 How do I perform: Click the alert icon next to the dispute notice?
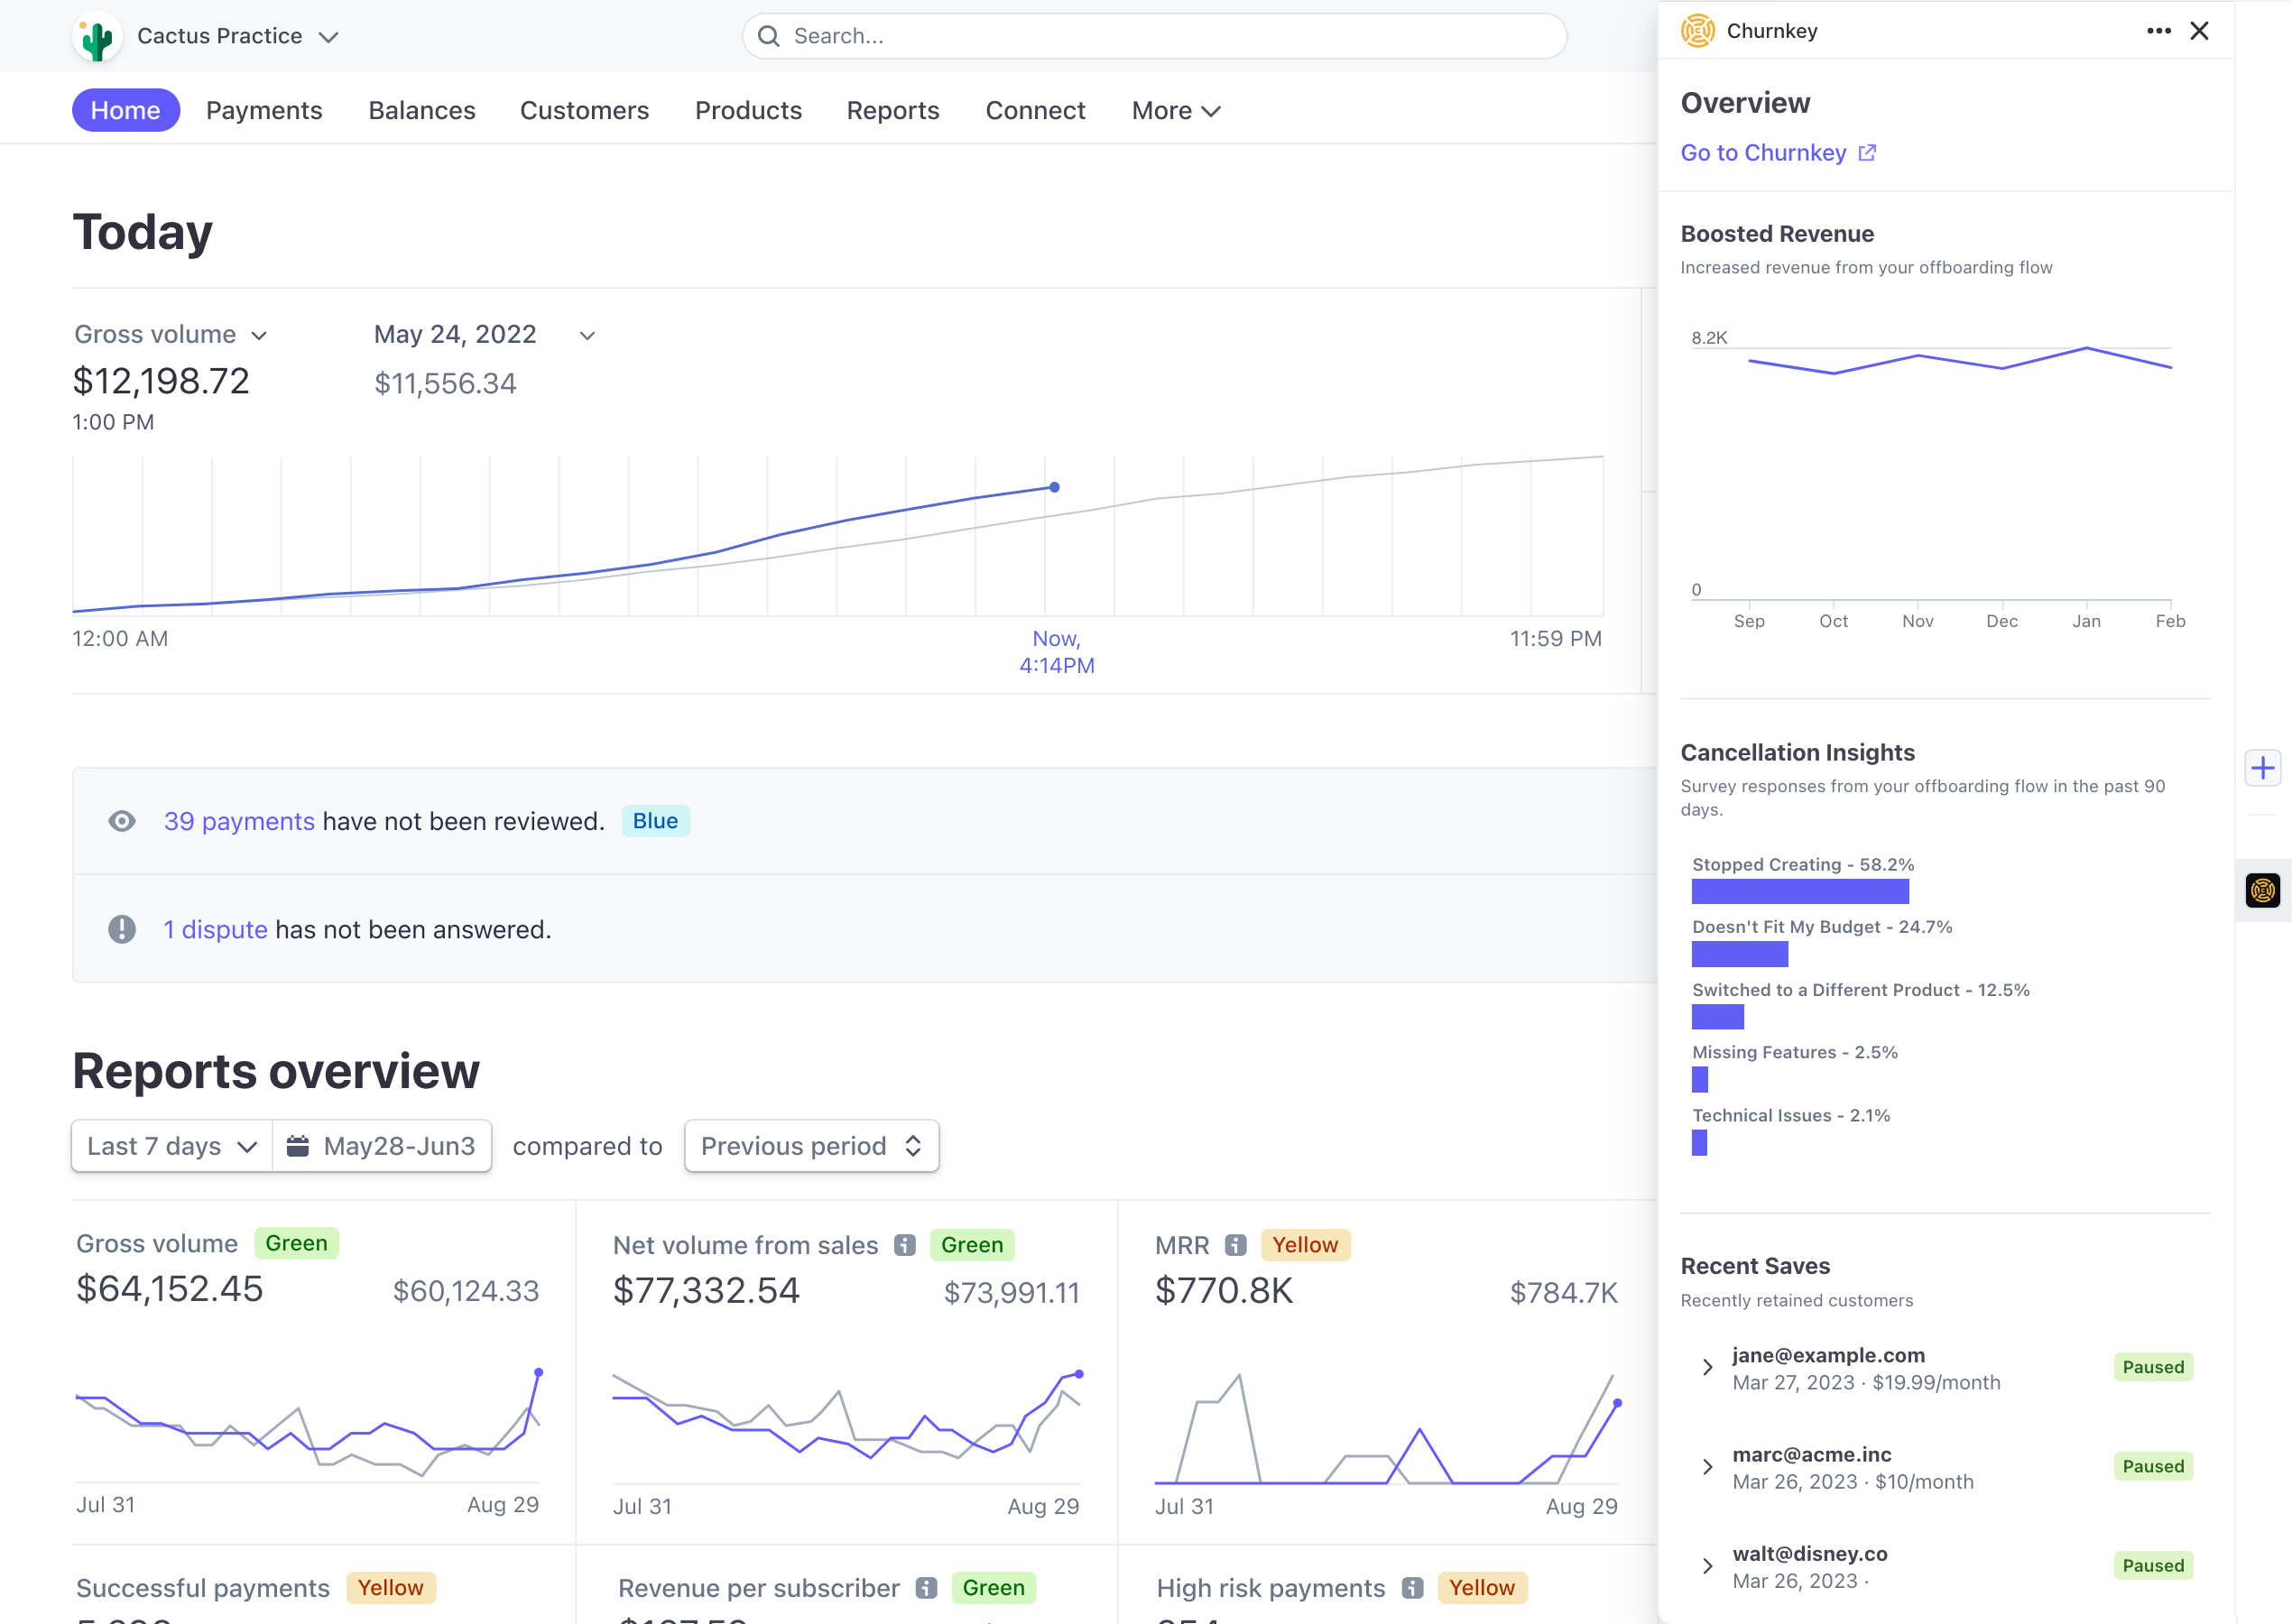122,929
